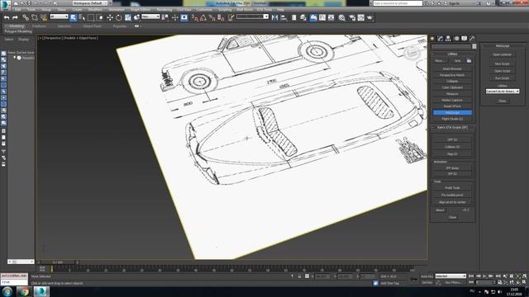
Task: Click the Use Pivot Point Center icon
Action: click(165, 17)
